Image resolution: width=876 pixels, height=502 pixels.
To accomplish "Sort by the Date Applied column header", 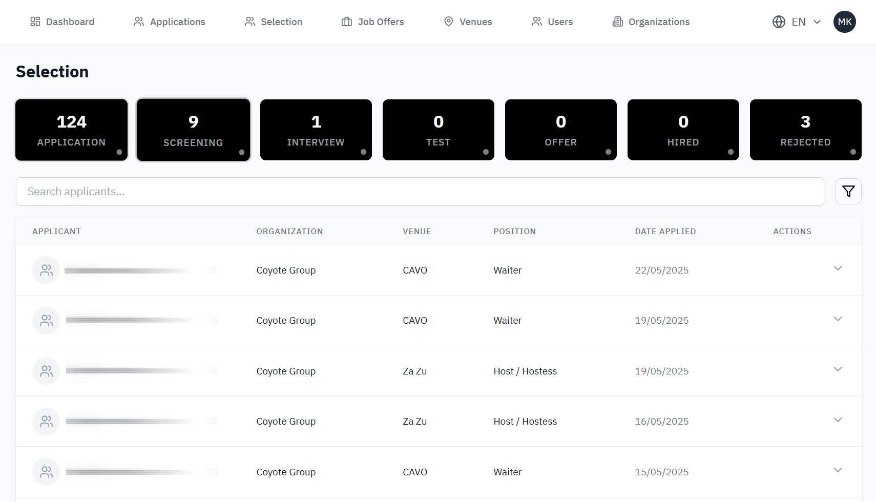I will 665,231.
